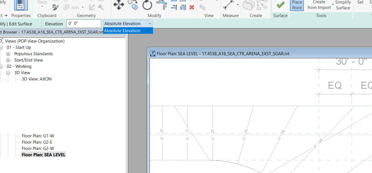Select Floor Plan: SEA LEVEL

(x=43, y=155)
